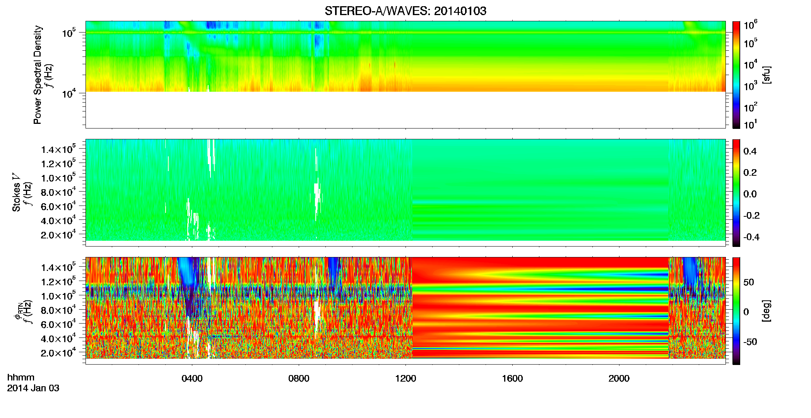Click the [sfu] colorbar unit label

(767, 75)
